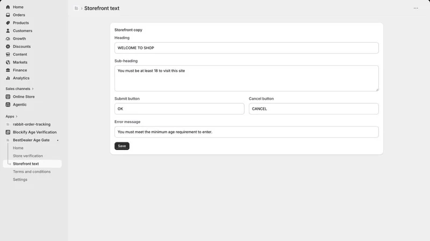Open Terms and conditions subpage
Image resolution: width=430 pixels, height=241 pixels.
click(x=32, y=172)
